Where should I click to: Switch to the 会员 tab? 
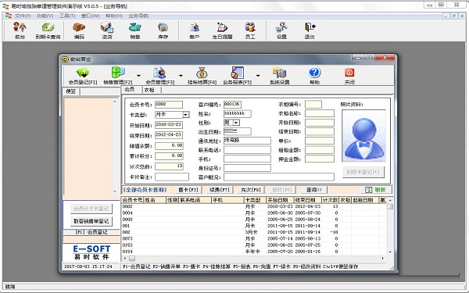tap(130, 89)
